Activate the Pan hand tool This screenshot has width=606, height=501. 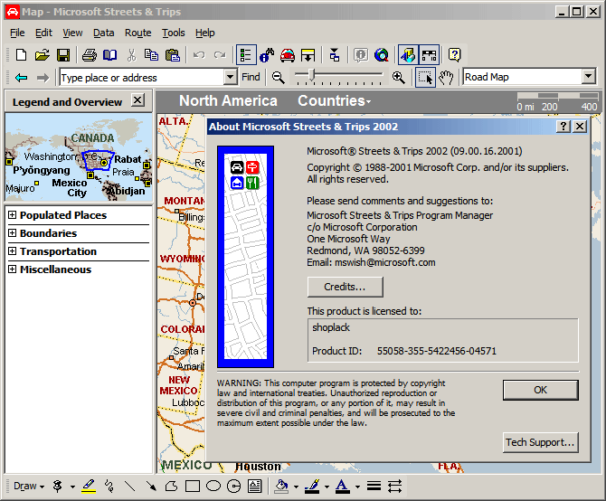447,78
